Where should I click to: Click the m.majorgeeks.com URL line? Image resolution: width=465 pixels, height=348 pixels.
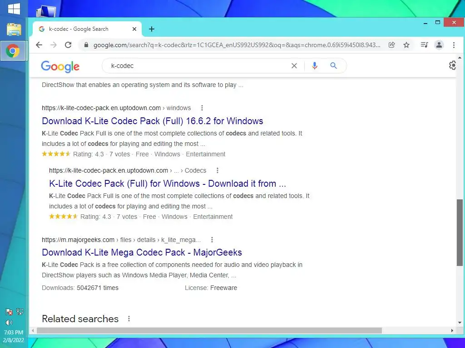coord(121,240)
